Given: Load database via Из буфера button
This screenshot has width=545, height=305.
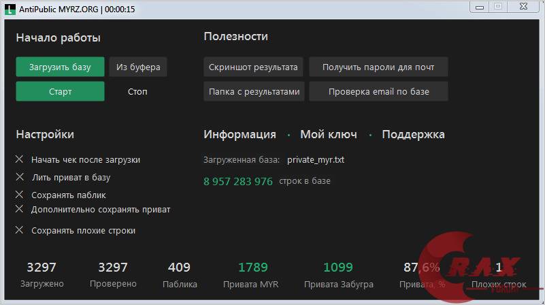Looking at the screenshot, I should coord(138,67).
